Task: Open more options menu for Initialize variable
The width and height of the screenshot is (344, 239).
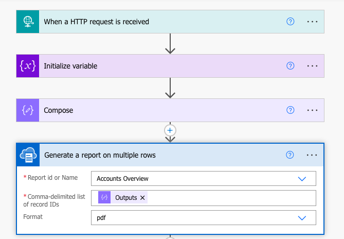Action: tap(312, 66)
